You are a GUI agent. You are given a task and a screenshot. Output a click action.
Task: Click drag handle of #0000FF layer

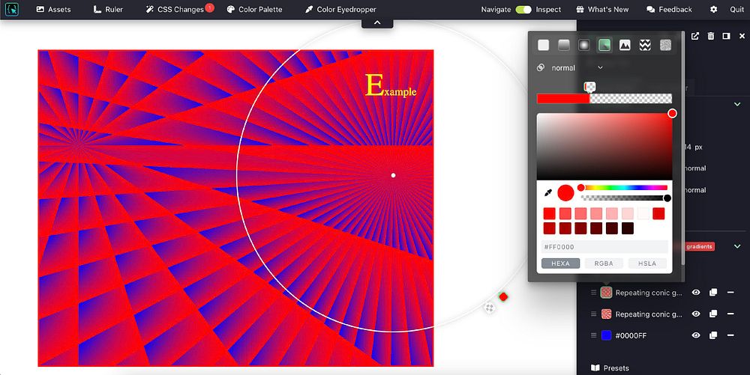(593, 335)
